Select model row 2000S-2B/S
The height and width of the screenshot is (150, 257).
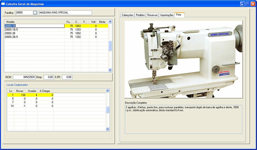pos(56,37)
